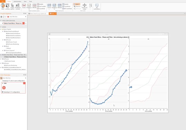Open the Project explorer ribbon icon

click(x=12, y=7)
